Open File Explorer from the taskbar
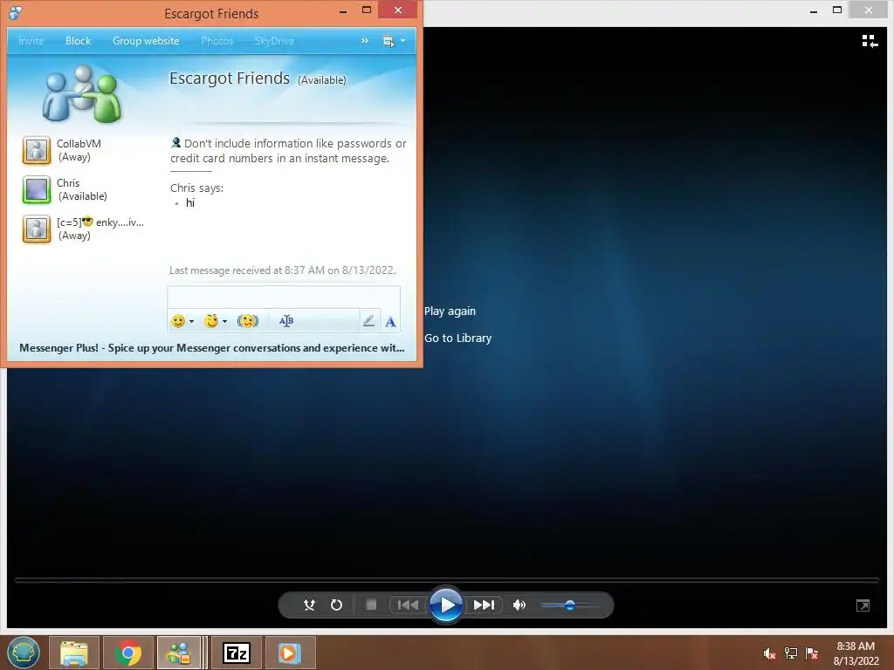The image size is (894, 670). click(74, 653)
